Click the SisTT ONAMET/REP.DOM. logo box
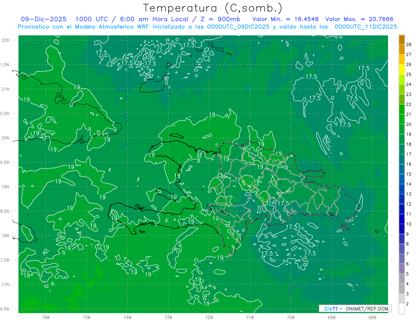Image resolution: width=418 pixels, height=322 pixels. click(x=355, y=308)
